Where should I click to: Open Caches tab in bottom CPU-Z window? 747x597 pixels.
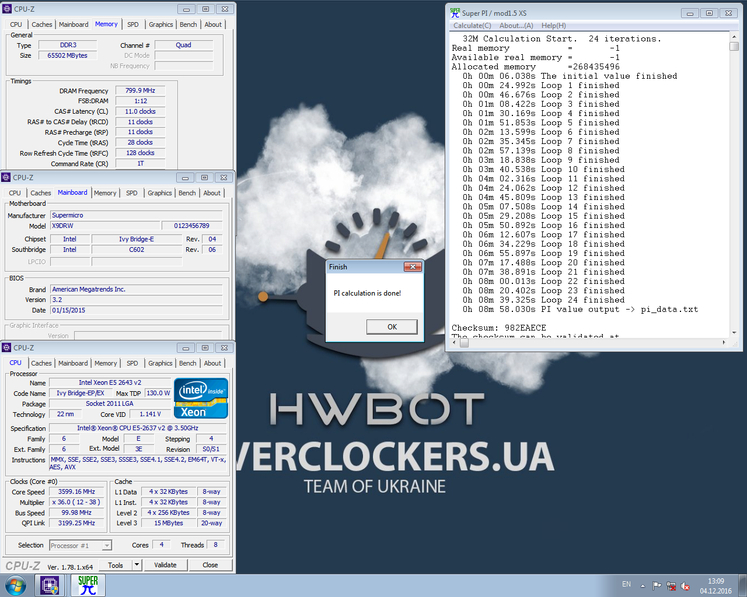point(41,363)
